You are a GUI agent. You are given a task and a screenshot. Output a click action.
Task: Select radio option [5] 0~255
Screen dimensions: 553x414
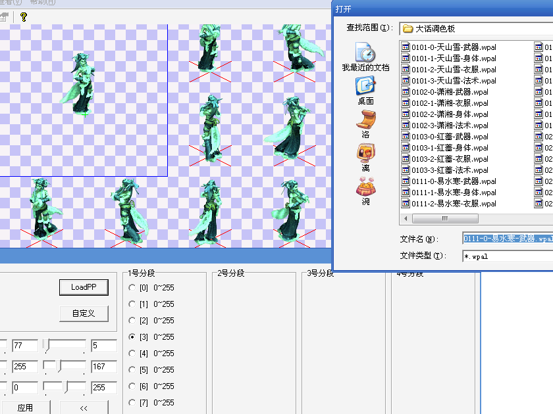coord(132,369)
